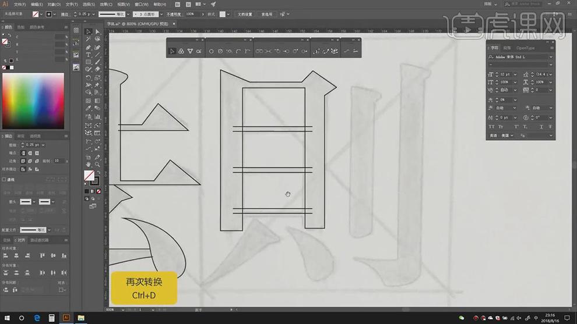Select the Direct Selection tool
The width and height of the screenshot is (577, 324).
(x=97, y=31)
